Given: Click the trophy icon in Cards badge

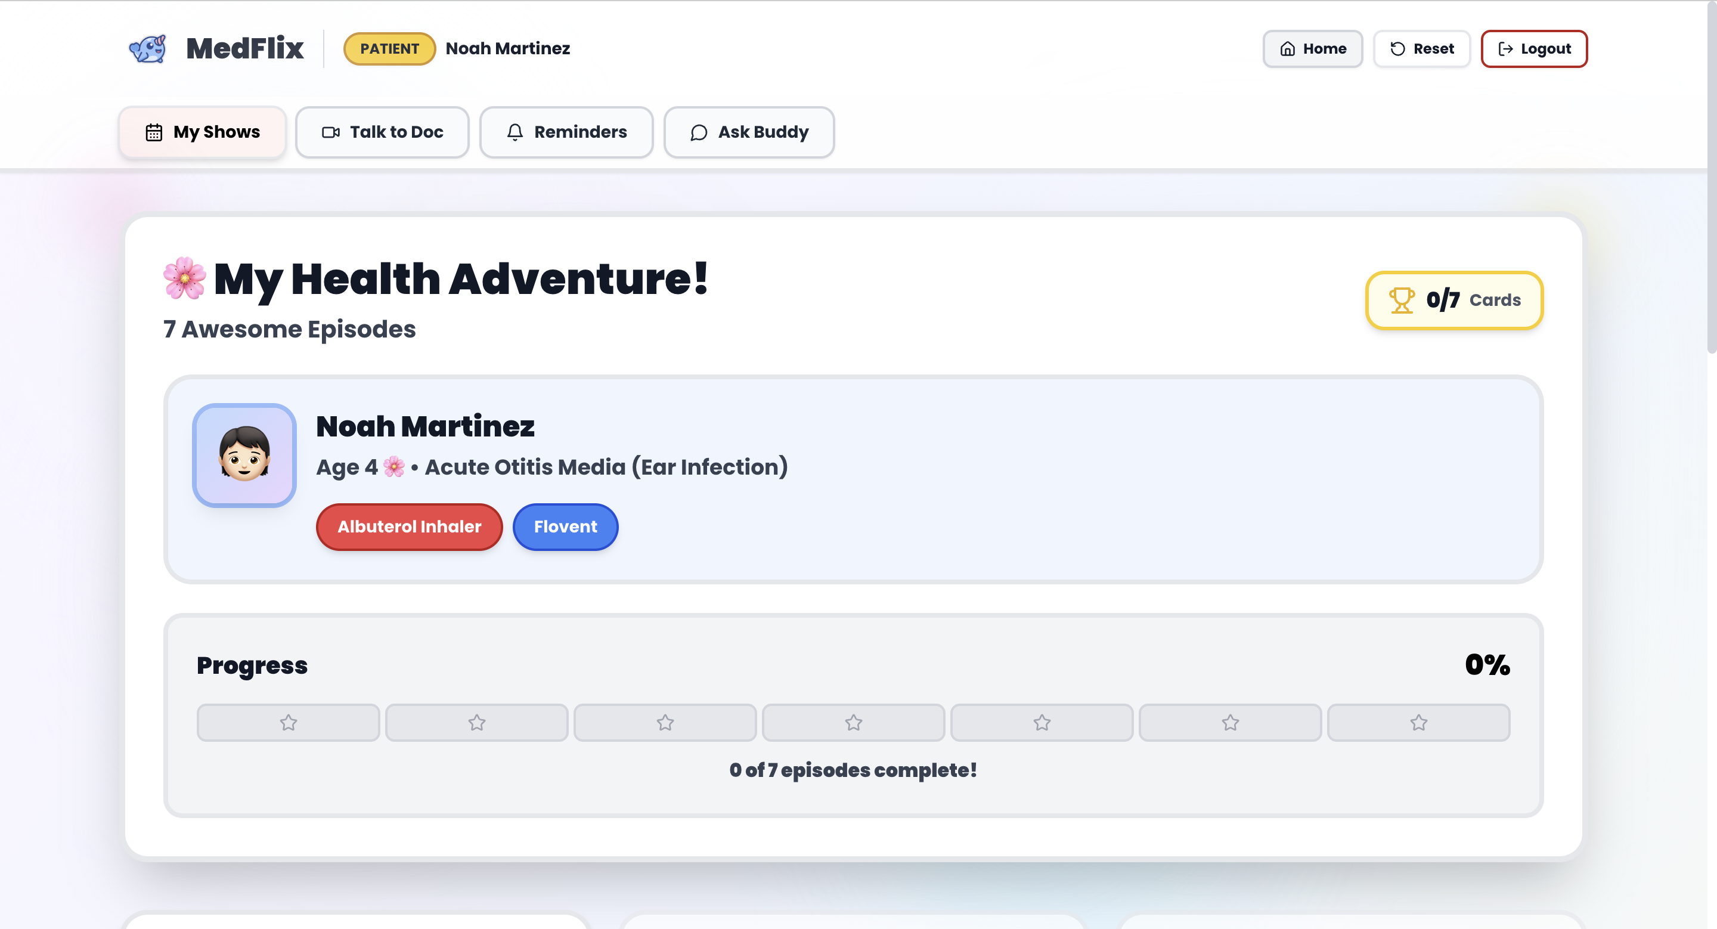Looking at the screenshot, I should (x=1401, y=300).
